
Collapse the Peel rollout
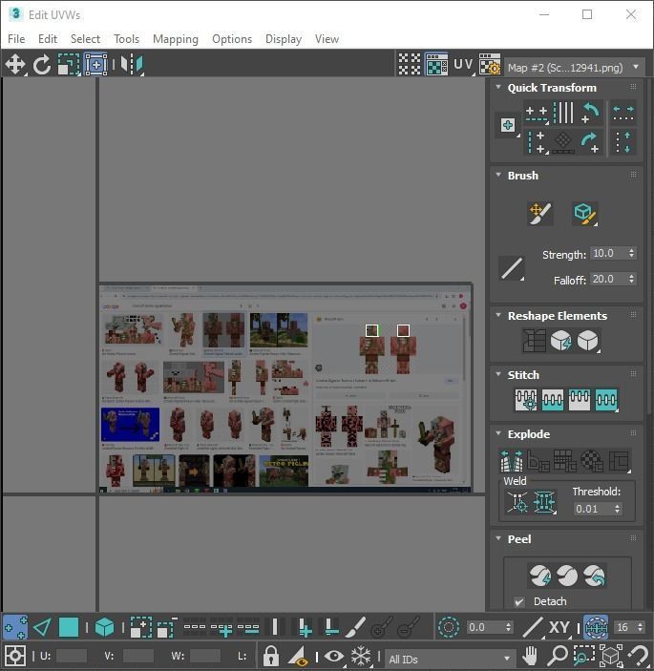click(498, 538)
